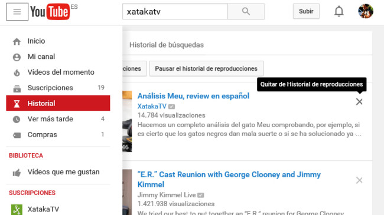Click the Análisis Meu video thumbnail

(x=127, y=121)
